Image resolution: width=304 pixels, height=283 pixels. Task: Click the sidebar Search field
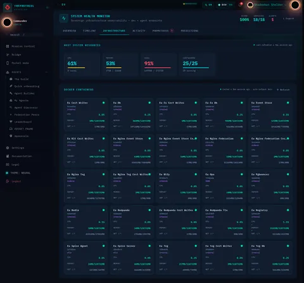(24, 35)
